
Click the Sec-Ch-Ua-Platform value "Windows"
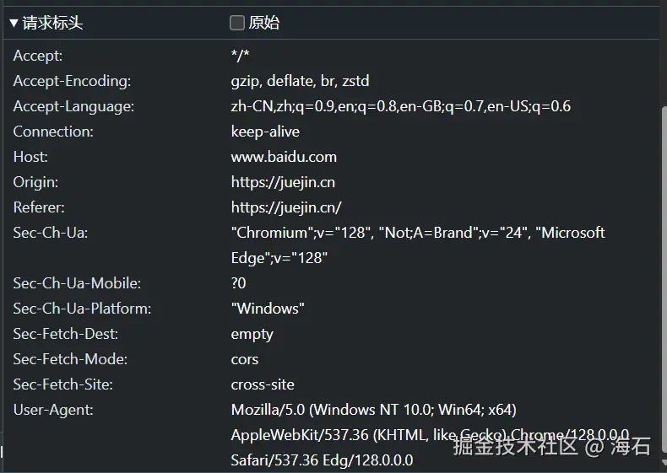(x=268, y=309)
